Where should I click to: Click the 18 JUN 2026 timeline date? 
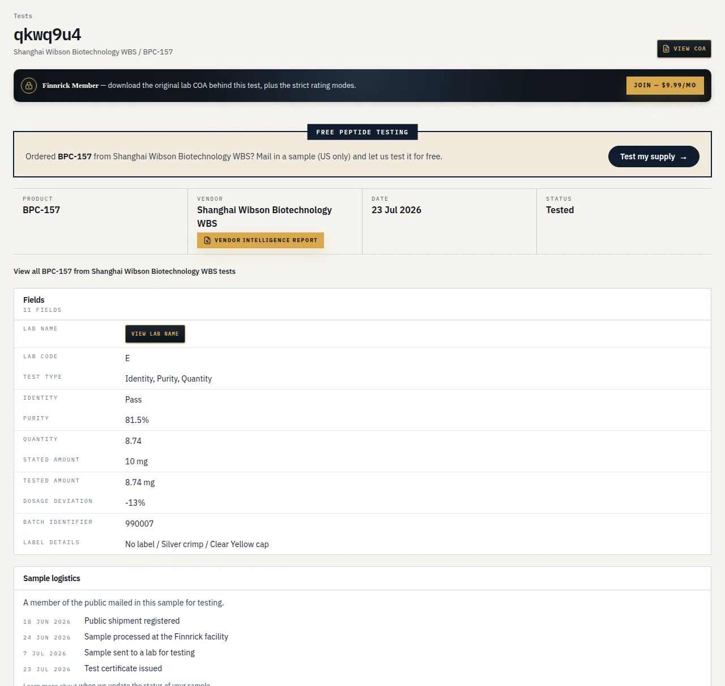pyautogui.click(x=47, y=622)
